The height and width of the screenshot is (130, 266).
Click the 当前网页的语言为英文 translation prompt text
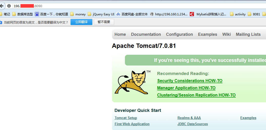tap(36, 22)
